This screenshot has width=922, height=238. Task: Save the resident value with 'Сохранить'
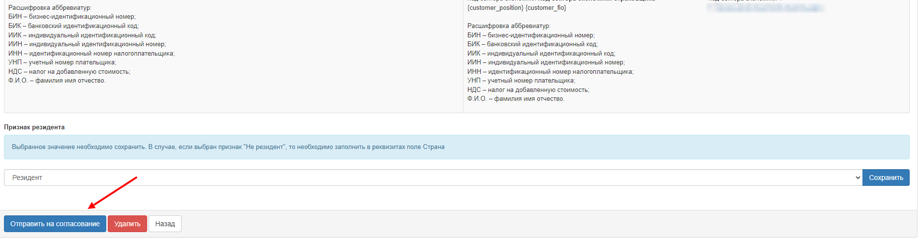click(886, 178)
